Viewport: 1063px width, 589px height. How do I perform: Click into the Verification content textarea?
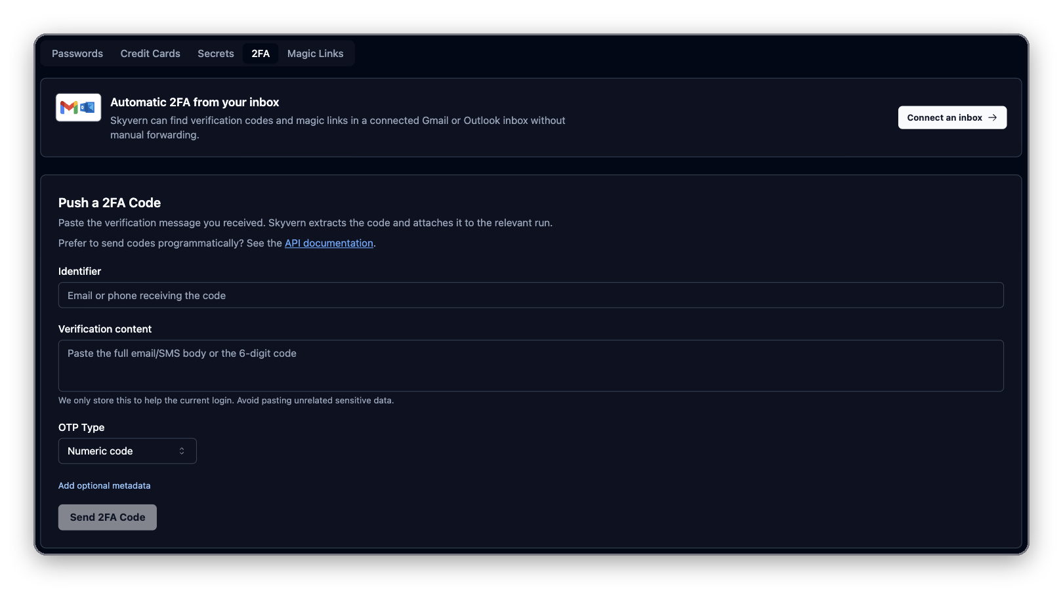[531, 365]
